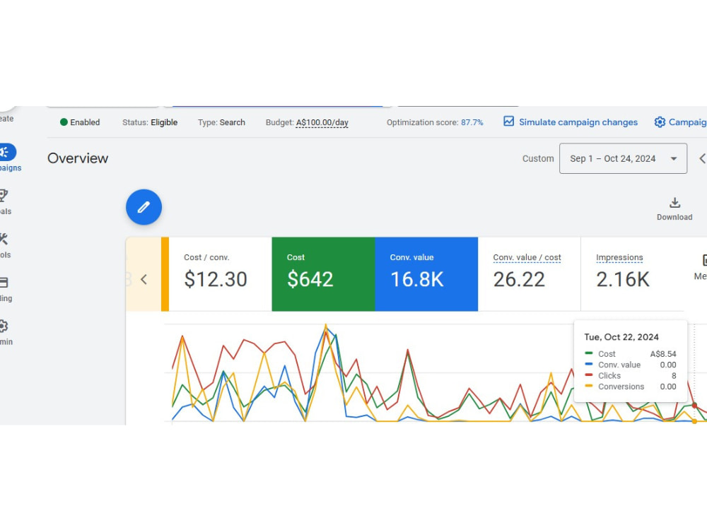Click the Optimization score 87.7% link

[472, 122]
